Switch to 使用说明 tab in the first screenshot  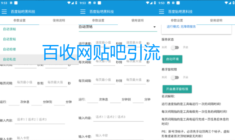click(x=59, y=20)
